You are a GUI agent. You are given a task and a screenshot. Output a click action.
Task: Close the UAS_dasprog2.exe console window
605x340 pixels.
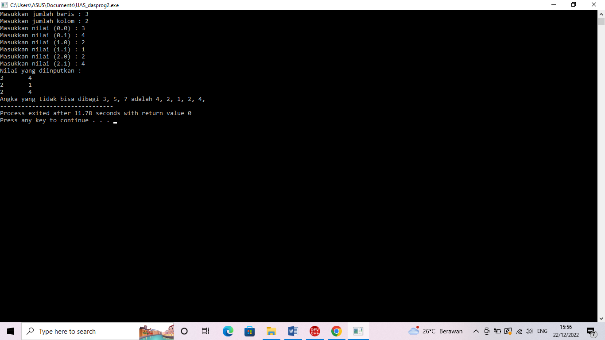pos(594,5)
